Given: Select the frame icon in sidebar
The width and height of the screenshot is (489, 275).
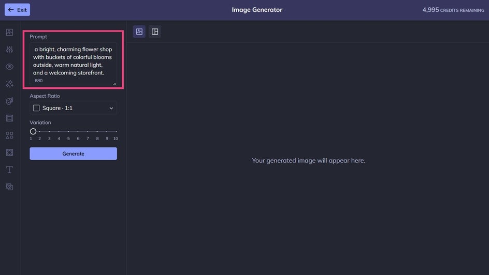Looking at the screenshot, I should tap(10, 118).
